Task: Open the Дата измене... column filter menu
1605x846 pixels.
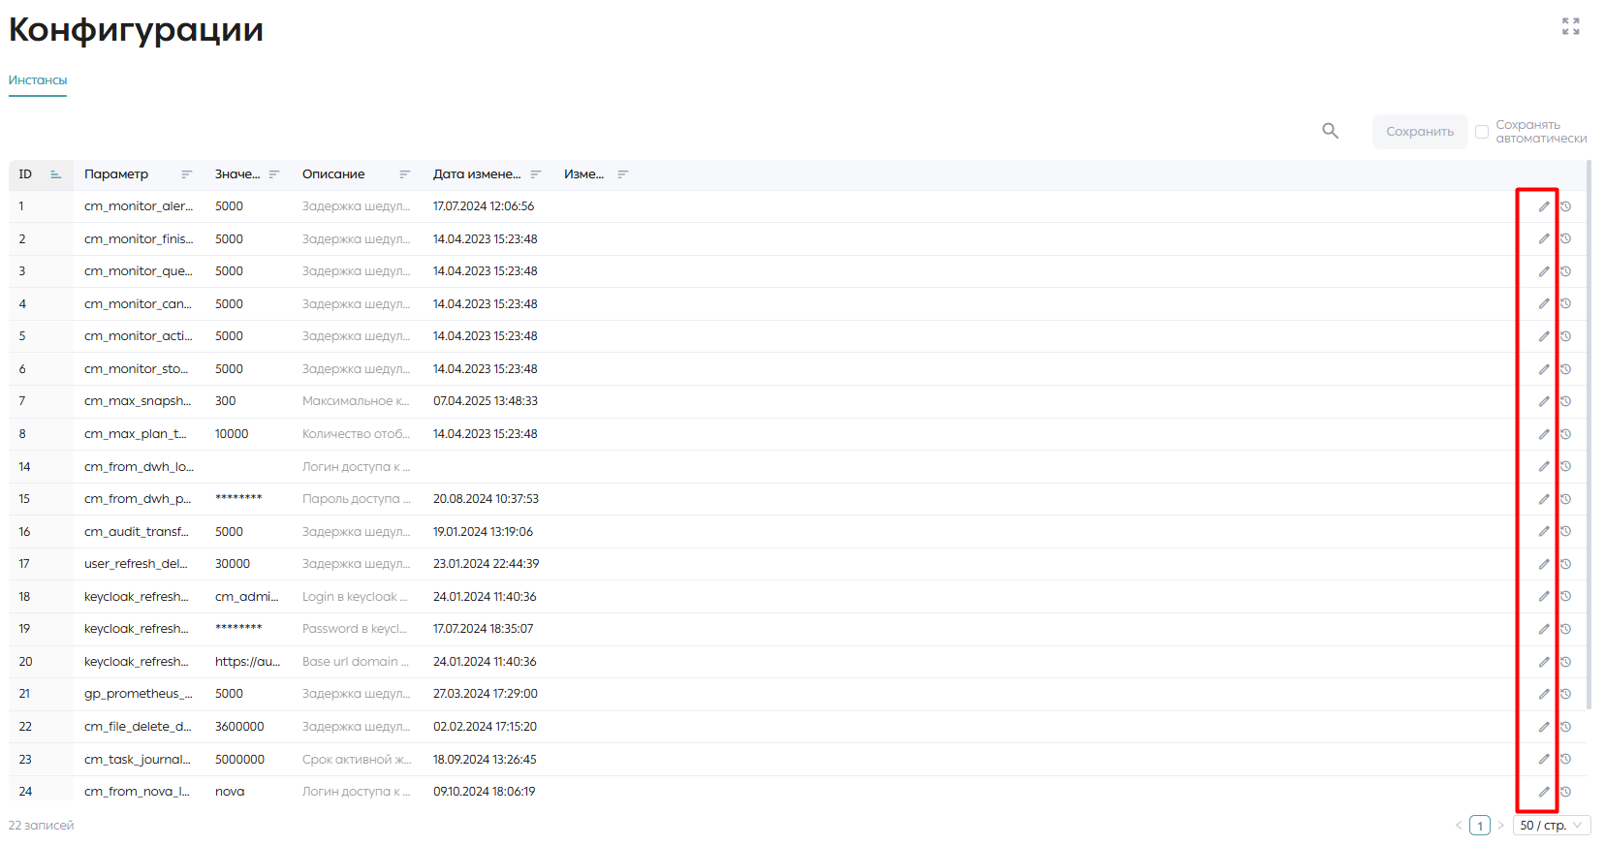Action: (x=536, y=174)
